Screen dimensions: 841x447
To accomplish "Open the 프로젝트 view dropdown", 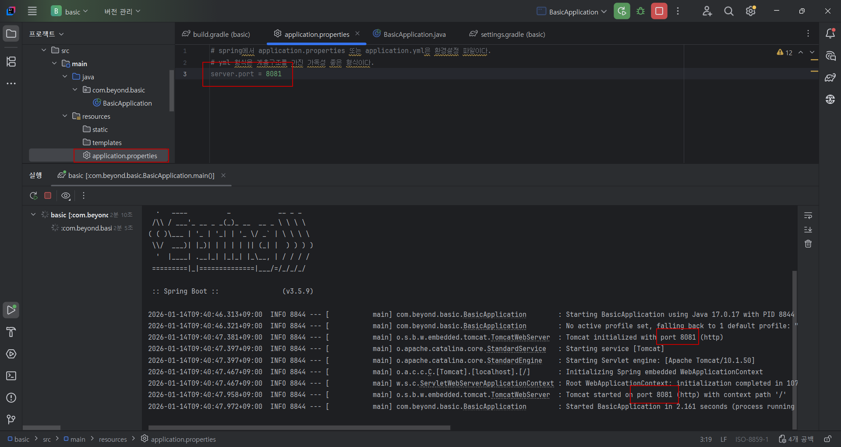I will click(x=46, y=34).
